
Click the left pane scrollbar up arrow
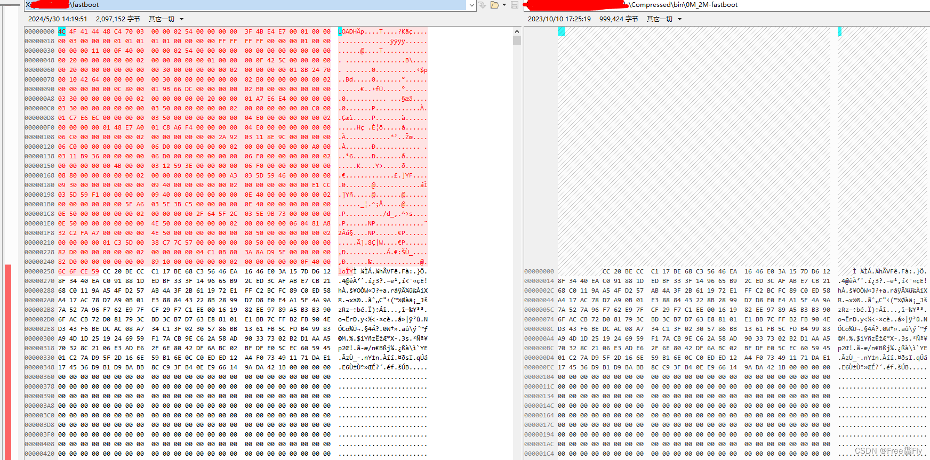pyautogui.click(x=517, y=31)
